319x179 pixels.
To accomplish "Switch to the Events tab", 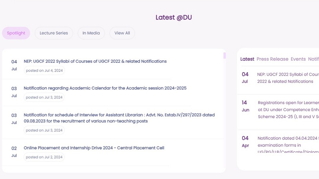I will tap(298, 59).
